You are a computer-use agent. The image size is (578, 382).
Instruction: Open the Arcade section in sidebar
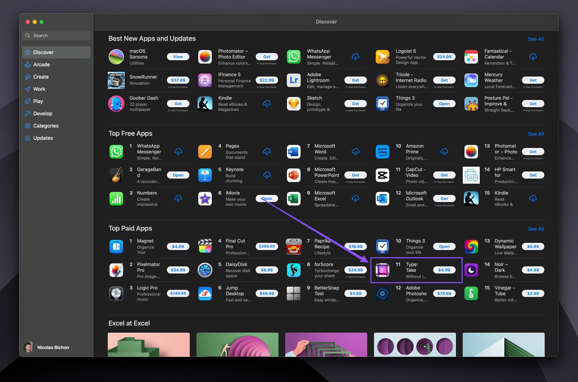click(x=56, y=65)
